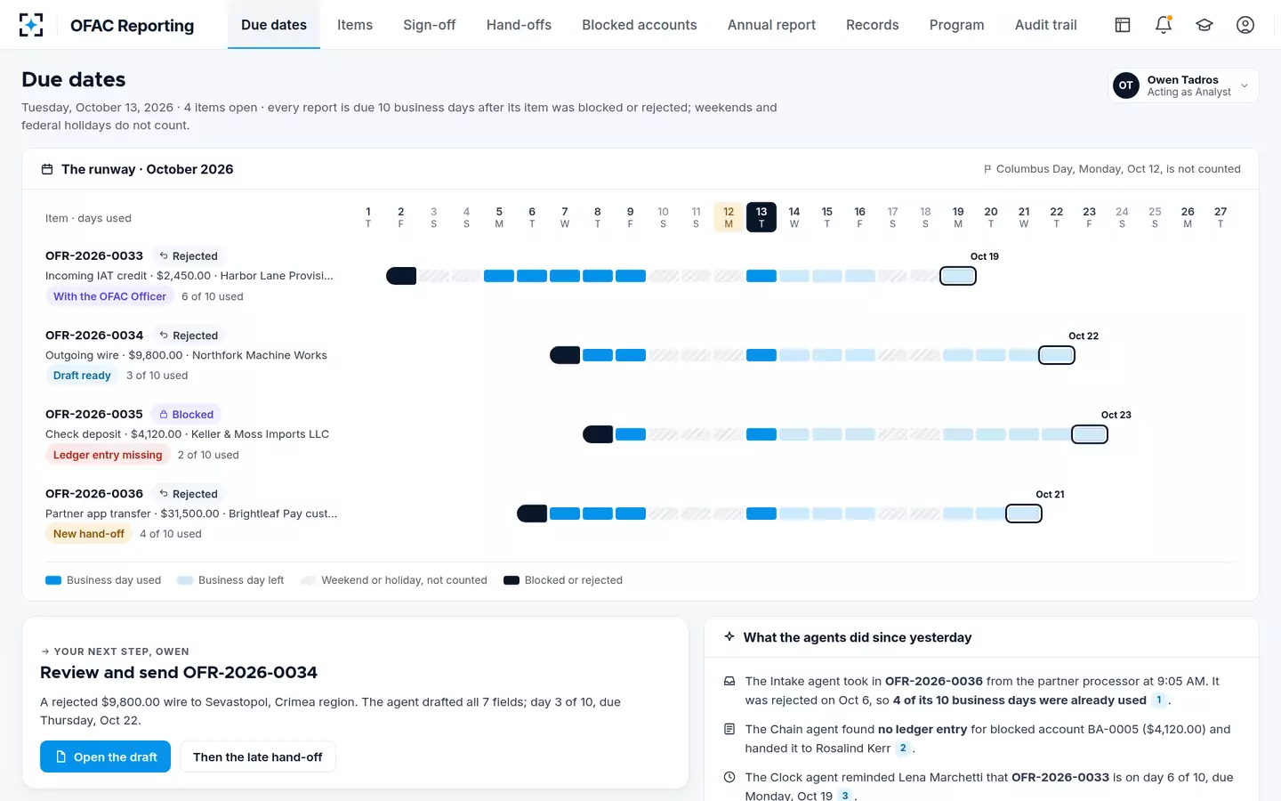This screenshot has width=1281, height=801.
Task: Expand the Owen Tadros role switcher
Action: coord(1183,85)
